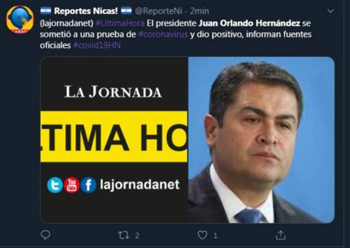The width and height of the screenshot is (350, 248).
Task: Like the tweet with the heart icon
Action: (202, 235)
